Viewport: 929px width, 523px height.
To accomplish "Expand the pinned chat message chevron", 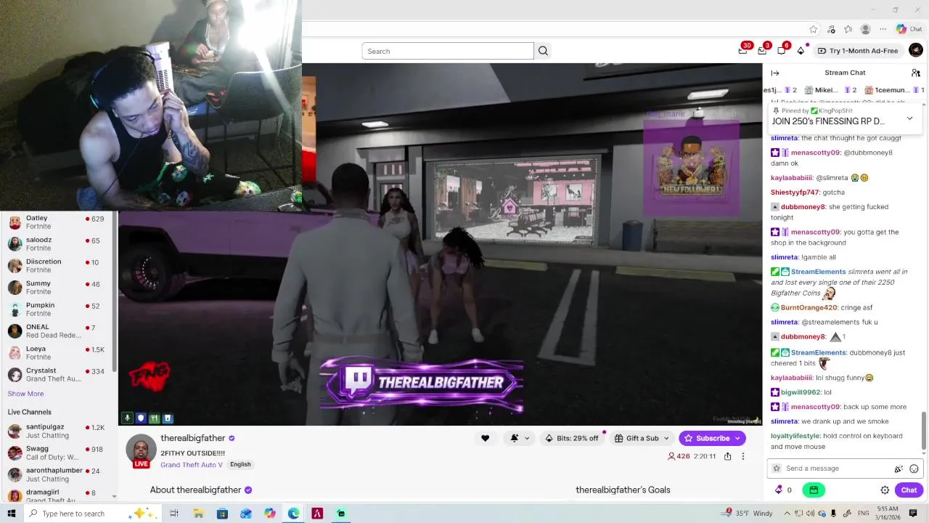I will point(909,118).
